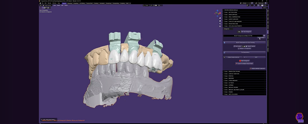Click the Pull 0.5 button
This screenshot has height=124, width=308.
tap(241, 48)
